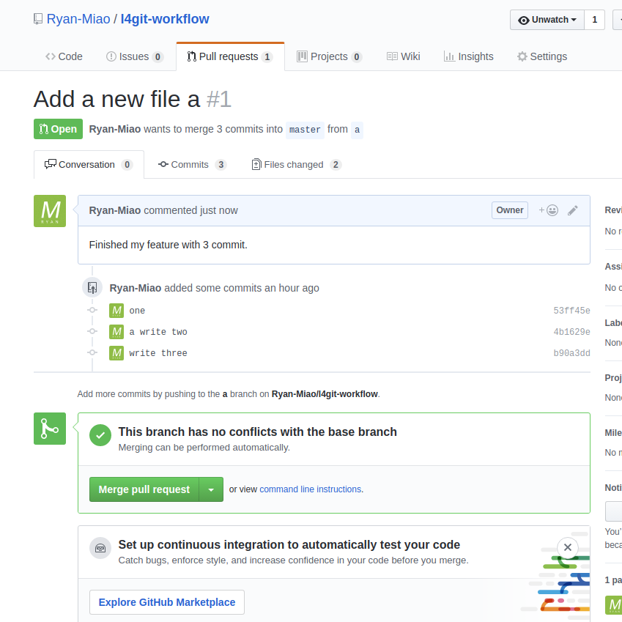Screen dimensions: 622x622
Task: Click the participant avatar in sidebar
Action: 614,605
